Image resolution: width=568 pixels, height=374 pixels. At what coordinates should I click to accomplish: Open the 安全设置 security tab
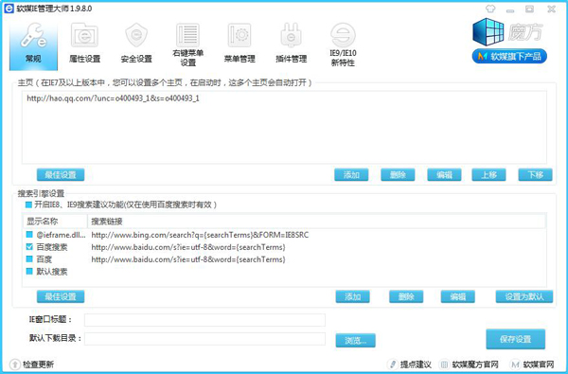click(x=136, y=44)
